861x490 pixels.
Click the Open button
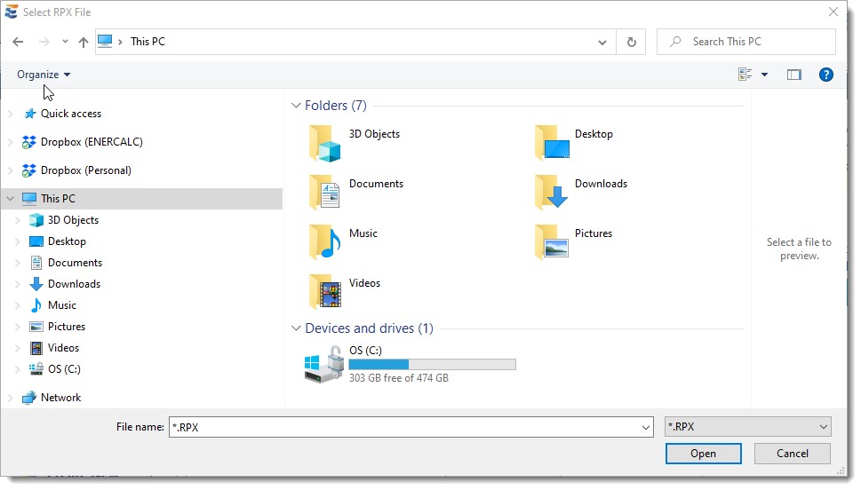click(x=703, y=454)
